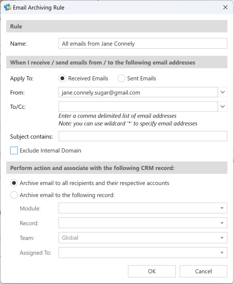
Task: Open the Assigned To dropdown
Action: 143,253
